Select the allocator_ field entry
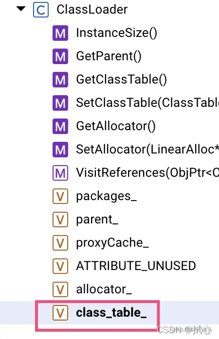The width and height of the screenshot is (219, 339). pos(104,289)
